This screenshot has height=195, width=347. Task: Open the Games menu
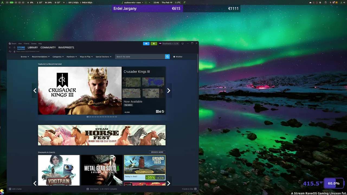[x=34, y=43]
